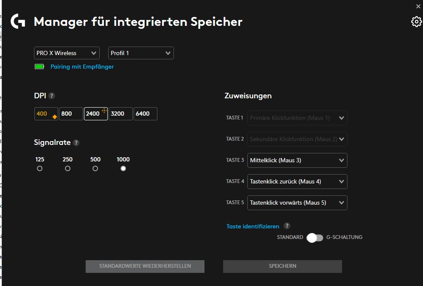Open the Profil 1 dropdown

[x=141, y=53]
